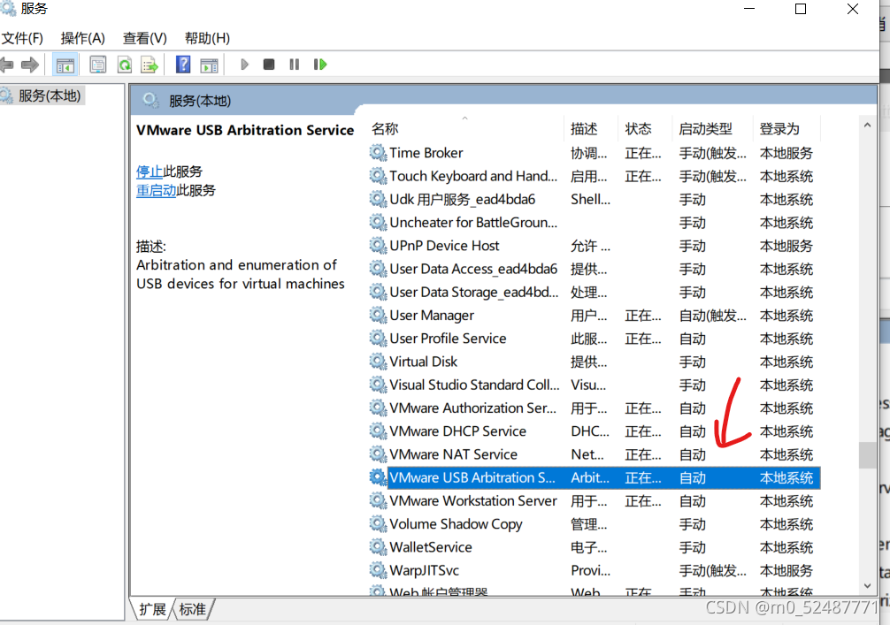The image size is (890, 625).
Task: Open the Help question-mark icon
Action: (183, 65)
